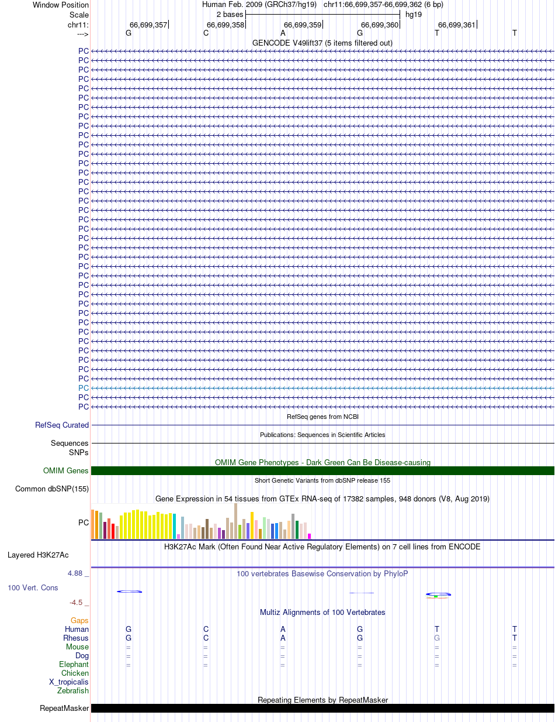Image resolution: width=555 pixels, height=722 pixels.
Task: Select the Elephant alignment row label
Action: 74,665
